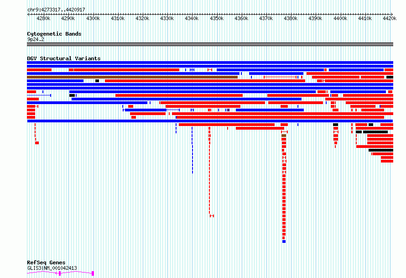
Task: Click the chr9:4273317..4420917 coordinate label
Action: [56, 10]
